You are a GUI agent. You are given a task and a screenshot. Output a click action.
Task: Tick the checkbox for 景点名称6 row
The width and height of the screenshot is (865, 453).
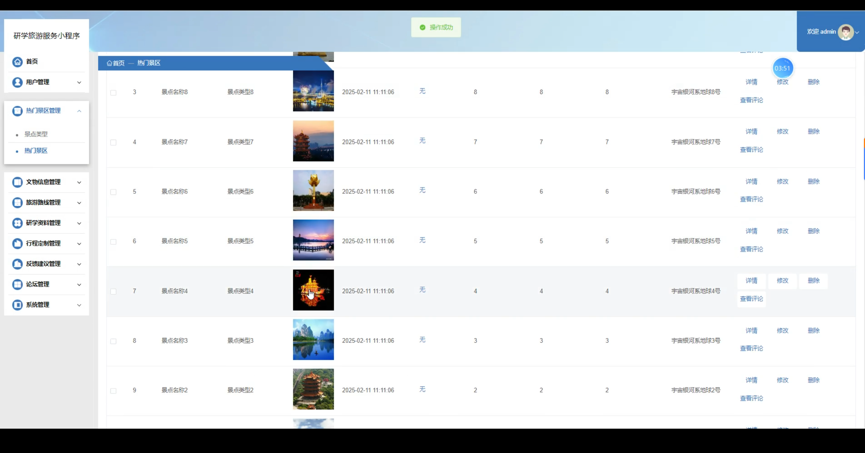[x=114, y=192]
